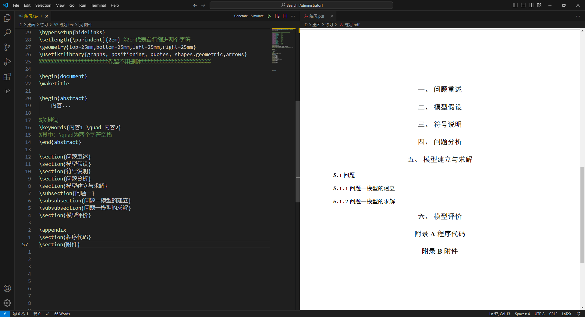Switch to the 练习.pdf tab
The height and width of the screenshot is (317, 585).
(317, 16)
